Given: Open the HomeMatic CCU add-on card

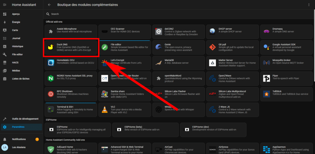Looking at the screenshot, I should point(71,63).
